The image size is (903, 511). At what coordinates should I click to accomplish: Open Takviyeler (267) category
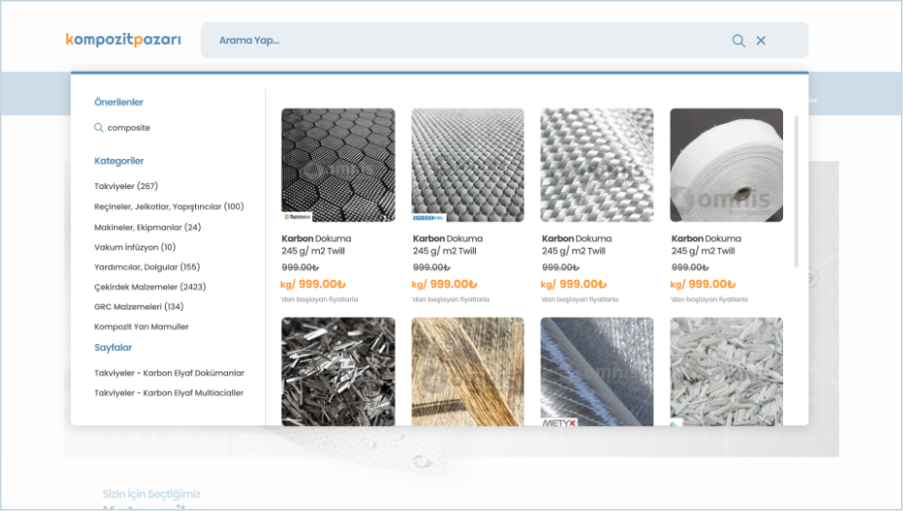click(x=126, y=186)
